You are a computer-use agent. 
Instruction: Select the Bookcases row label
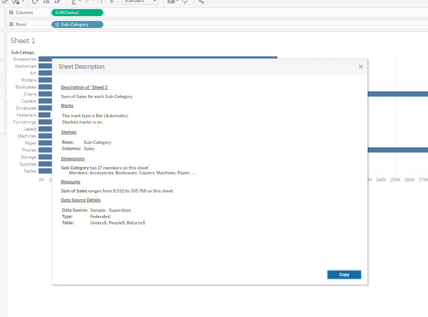tap(26, 87)
